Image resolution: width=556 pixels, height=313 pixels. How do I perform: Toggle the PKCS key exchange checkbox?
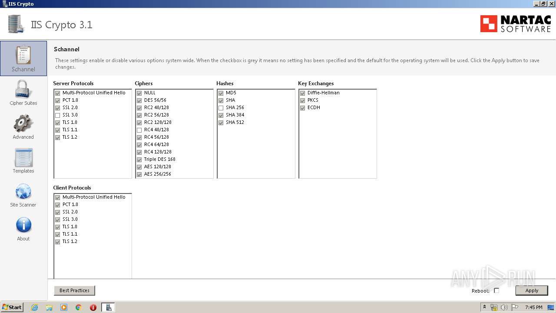[302, 100]
